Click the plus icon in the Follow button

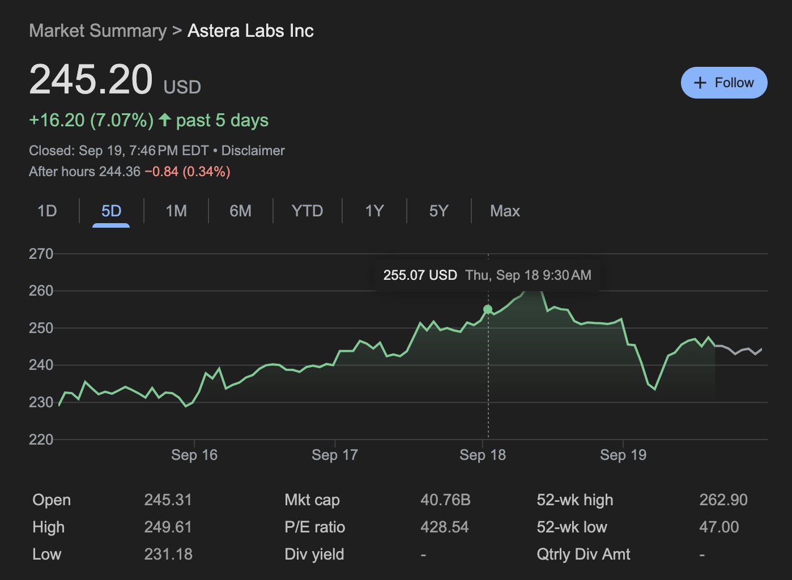[700, 83]
